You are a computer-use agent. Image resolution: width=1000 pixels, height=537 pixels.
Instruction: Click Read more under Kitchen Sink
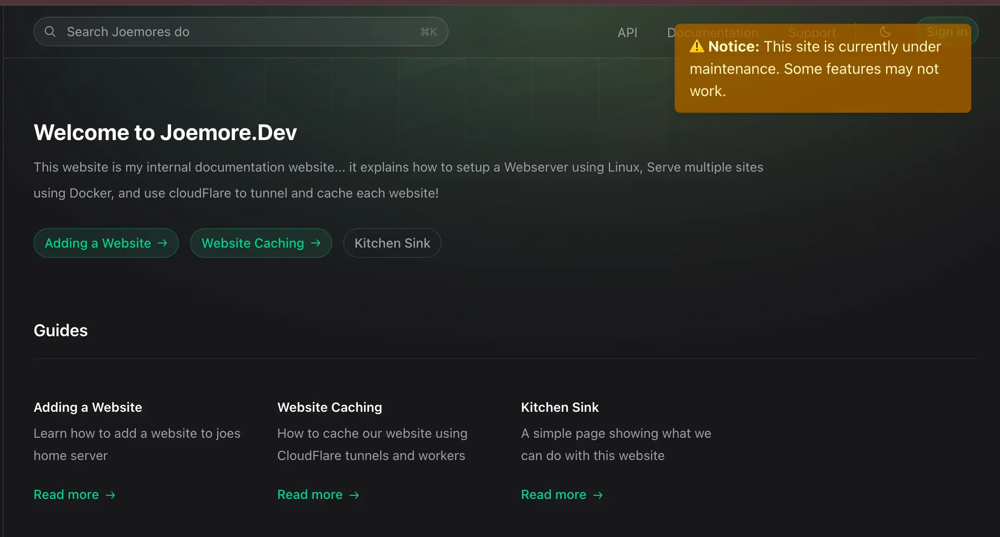553,495
